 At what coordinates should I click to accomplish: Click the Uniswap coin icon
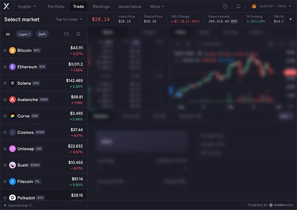[12, 149]
